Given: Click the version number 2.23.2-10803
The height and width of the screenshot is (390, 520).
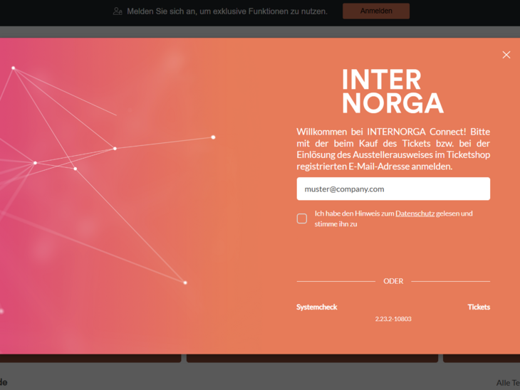Looking at the screenshot, I should (x=393, y=319).
